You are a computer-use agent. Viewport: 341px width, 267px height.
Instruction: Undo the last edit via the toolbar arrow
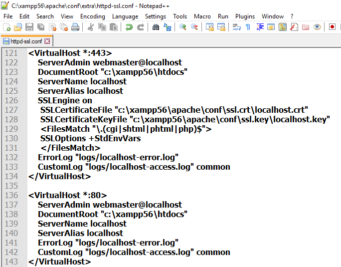[129, 27]
